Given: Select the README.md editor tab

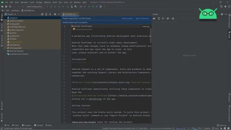Looking at the screenshot, I should (x=70, y=14).
